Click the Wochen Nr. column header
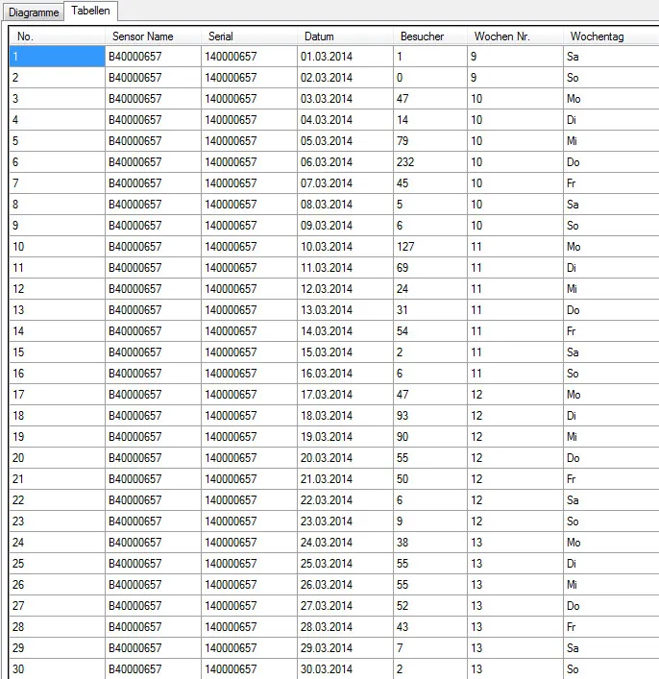 (515, 36)
